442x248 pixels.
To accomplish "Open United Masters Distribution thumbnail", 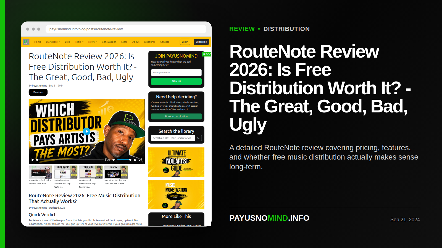I will (65, 172).
